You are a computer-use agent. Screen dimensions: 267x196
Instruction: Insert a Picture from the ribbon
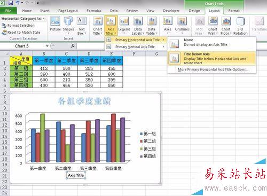pos(55,23)
